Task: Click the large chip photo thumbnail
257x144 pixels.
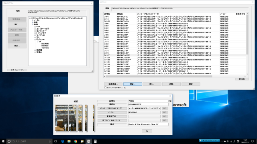Action: click(62, 118)
